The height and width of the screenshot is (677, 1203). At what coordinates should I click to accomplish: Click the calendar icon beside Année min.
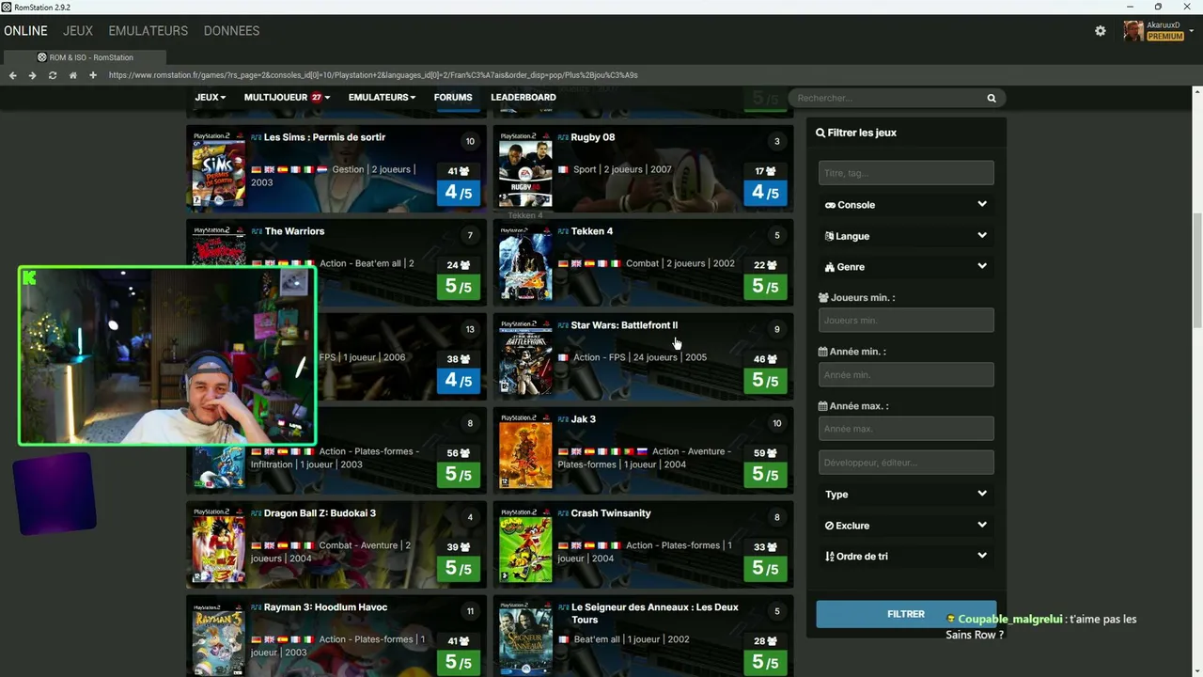823,352
